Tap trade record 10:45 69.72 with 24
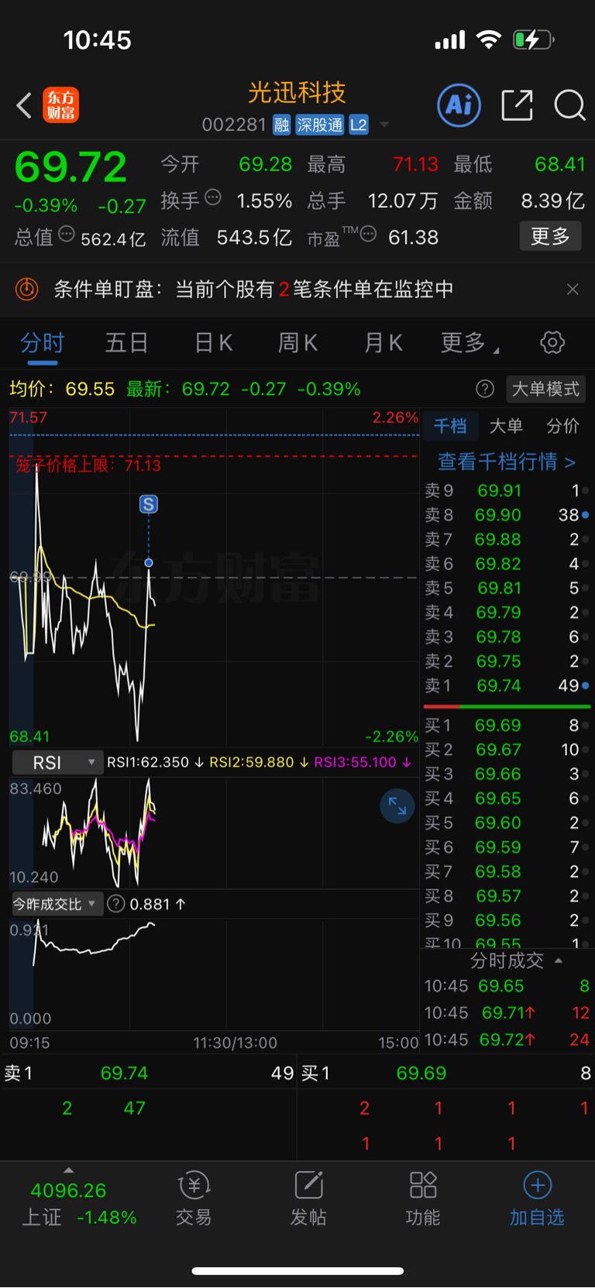The width and height of the screenshot is (595, 1288). [x=507, y=1039]
